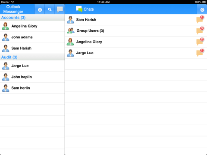Tap Angelina Glory unread message bubble in chats
The height and width of the screenshot is (155, 207).
tap(200, 41)
